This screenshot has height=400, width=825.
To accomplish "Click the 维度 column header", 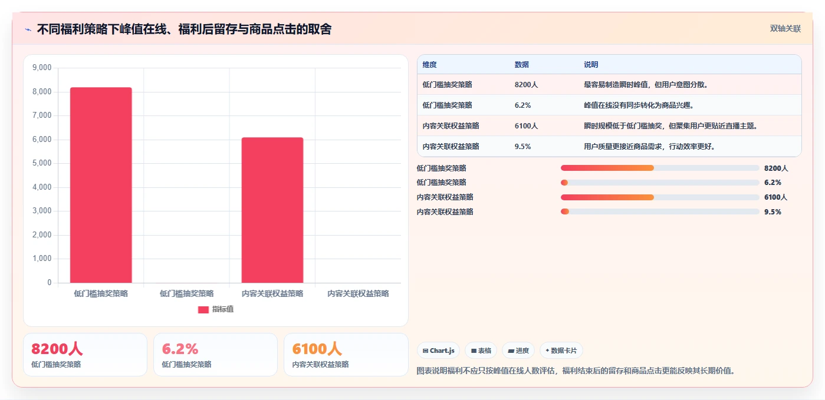I will point(430,65).
